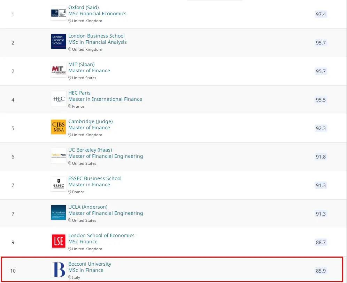Viewport: 347px width, 283px height.
Task: Click the yellow CJBS MBA logo
Action: pos(59,127)
